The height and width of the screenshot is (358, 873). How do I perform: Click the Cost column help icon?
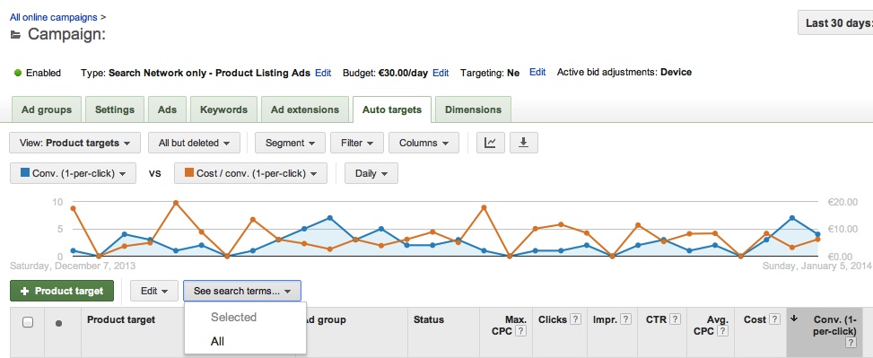pyautogui.click(x=774, y=319)
